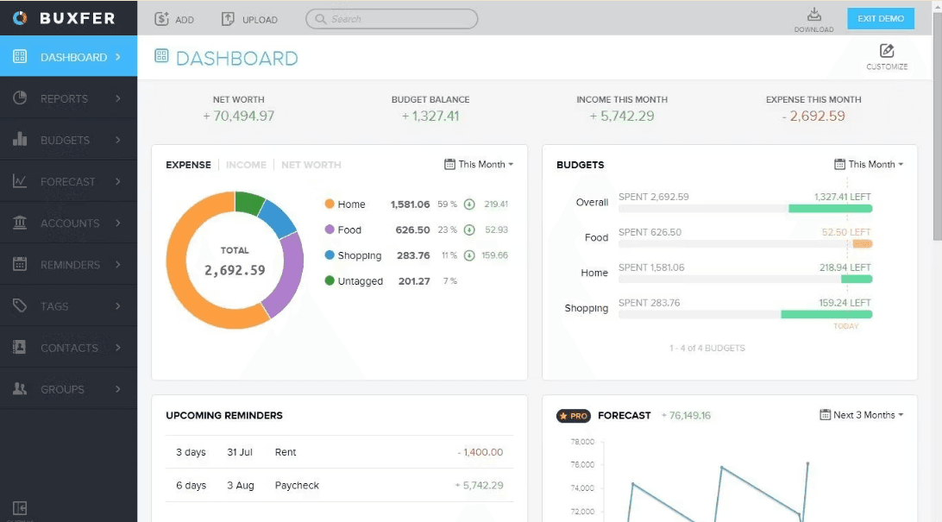Click the calendar icon in Budgets panel
Image resolution: width=942 pixels, height=522 pixels.
coord(839,164)
